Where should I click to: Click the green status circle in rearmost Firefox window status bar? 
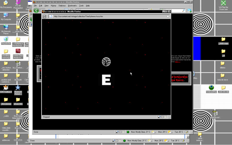(124, 141)
